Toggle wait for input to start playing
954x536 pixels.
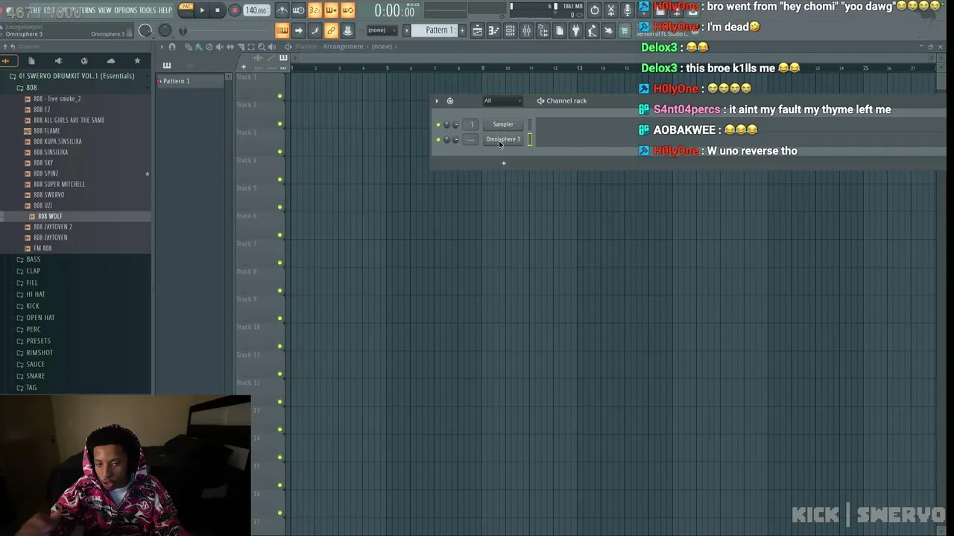298,10
